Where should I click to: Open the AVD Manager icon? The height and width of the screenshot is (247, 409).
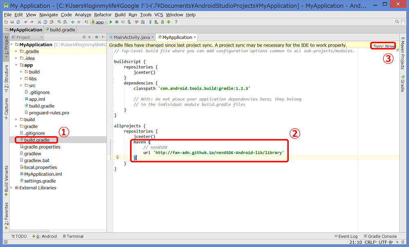[x=156, y=22]
